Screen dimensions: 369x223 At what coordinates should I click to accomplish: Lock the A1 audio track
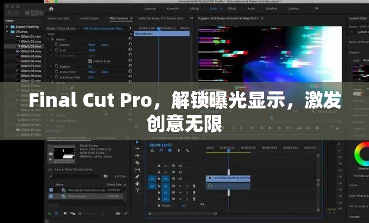pos(159,186)
